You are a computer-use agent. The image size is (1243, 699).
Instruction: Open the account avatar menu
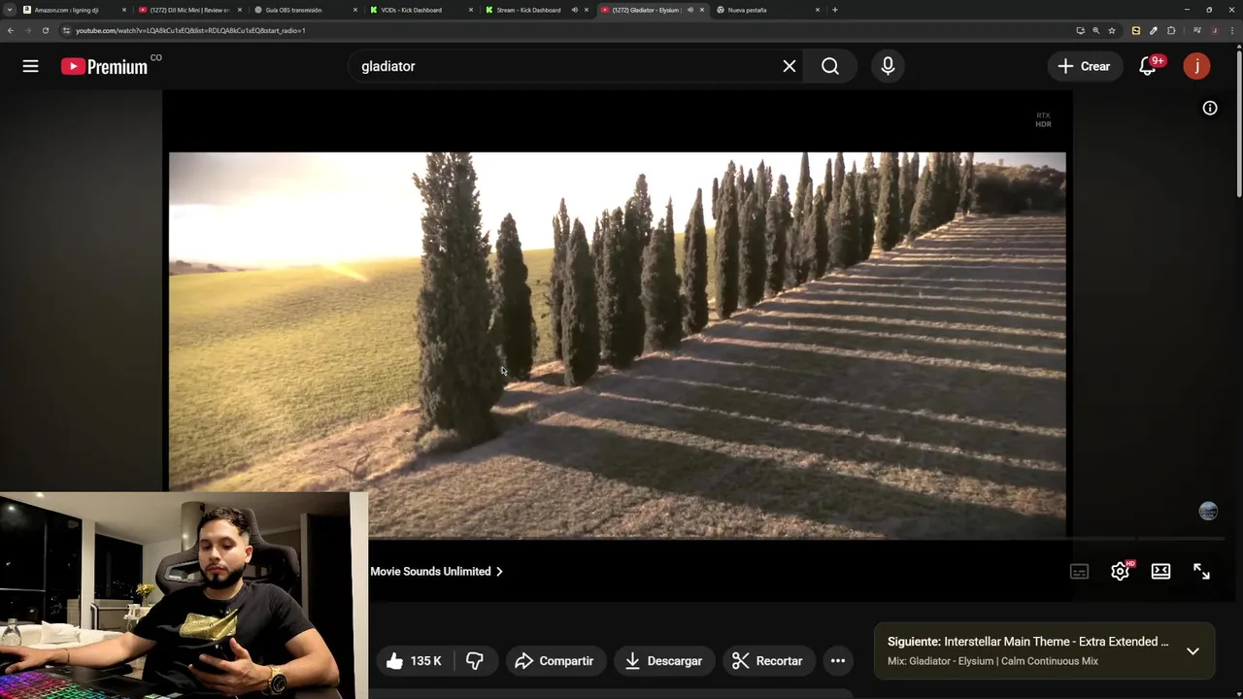click(1196, 66)
